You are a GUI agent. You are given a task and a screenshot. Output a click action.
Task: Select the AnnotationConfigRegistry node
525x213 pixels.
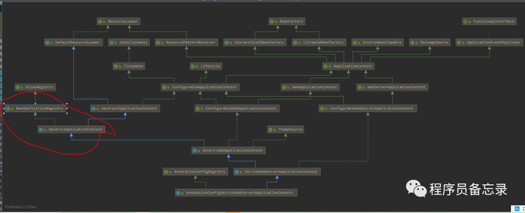click(195, 172)
